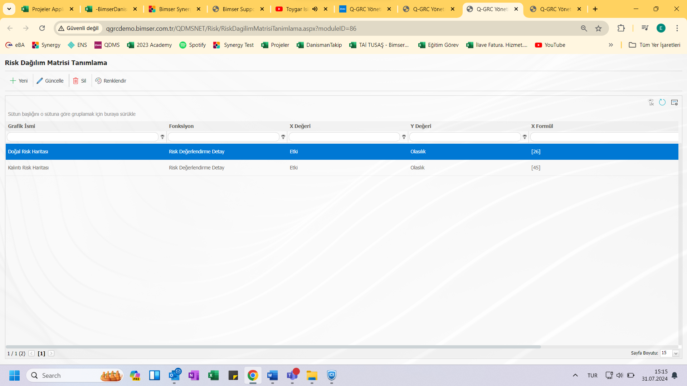687x386 pixels.
Task: Toggle the X Değeri column filter
Action: [x=403, y=137]
